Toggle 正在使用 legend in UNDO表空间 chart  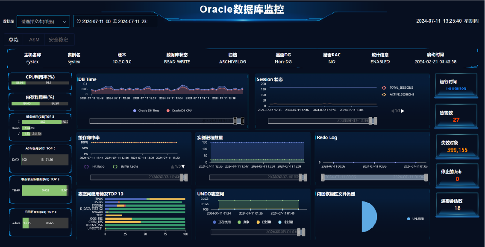[222, 222]
